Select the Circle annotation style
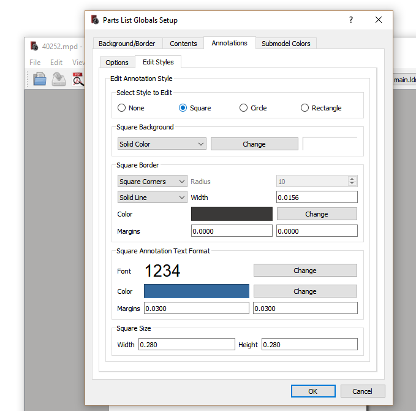This screenshot has width=416, height=411. point(253,108)
